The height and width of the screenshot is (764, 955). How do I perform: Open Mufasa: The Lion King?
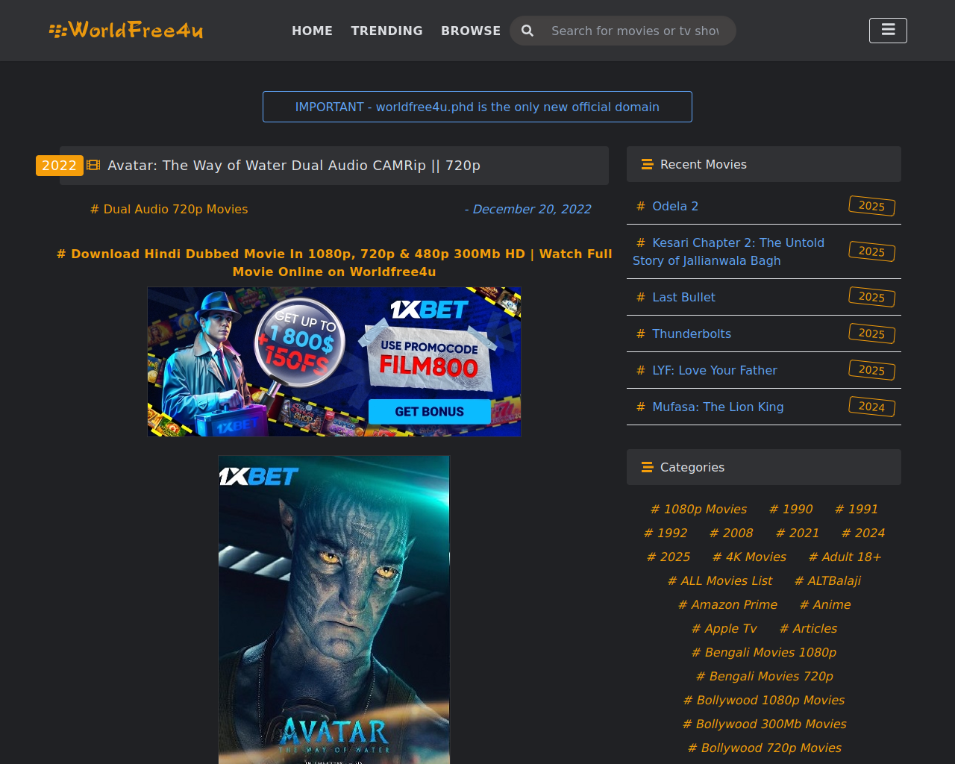[x=718, y=407]
